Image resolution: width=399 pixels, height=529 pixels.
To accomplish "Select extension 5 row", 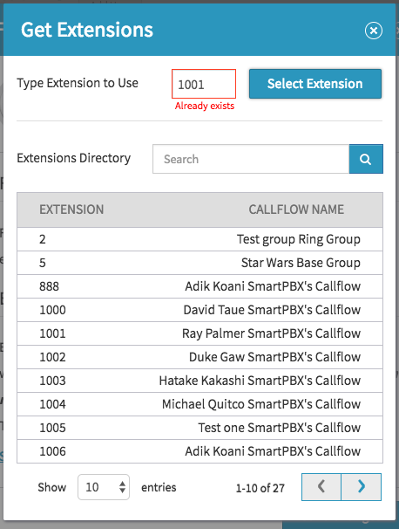I will tap(200, 263).
